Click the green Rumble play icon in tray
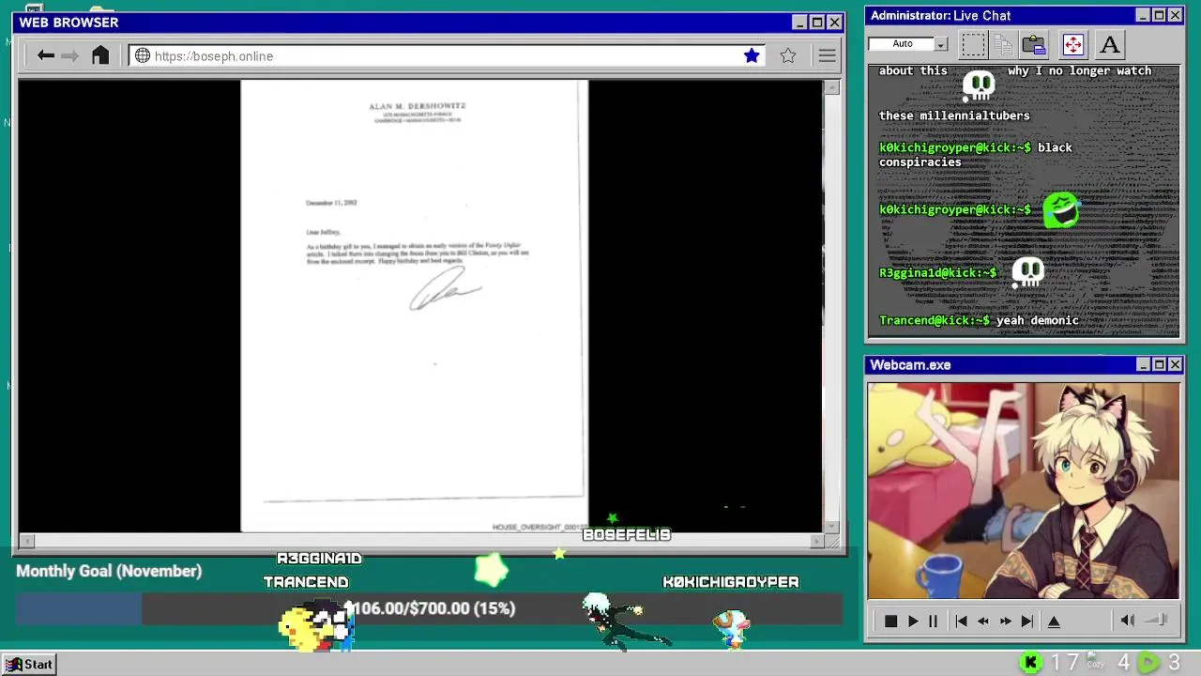The height and width of the screenshot is (676, 1201). [1148, 663]
